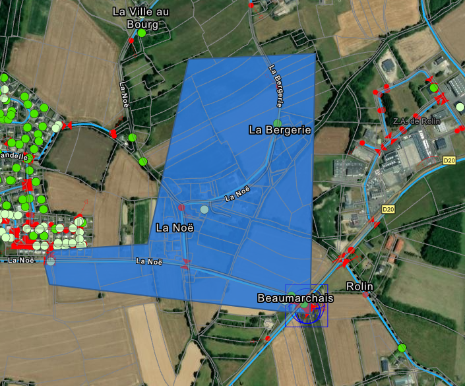The image size is (465, 386).
Task: Click green circle marker above La Bergerie label
Action: point(277,123)
